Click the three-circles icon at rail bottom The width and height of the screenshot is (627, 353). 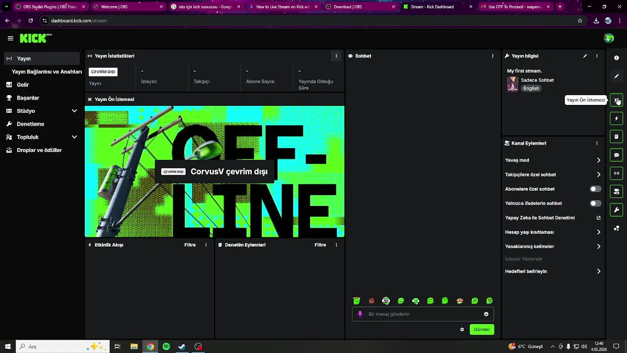point(616,228)
